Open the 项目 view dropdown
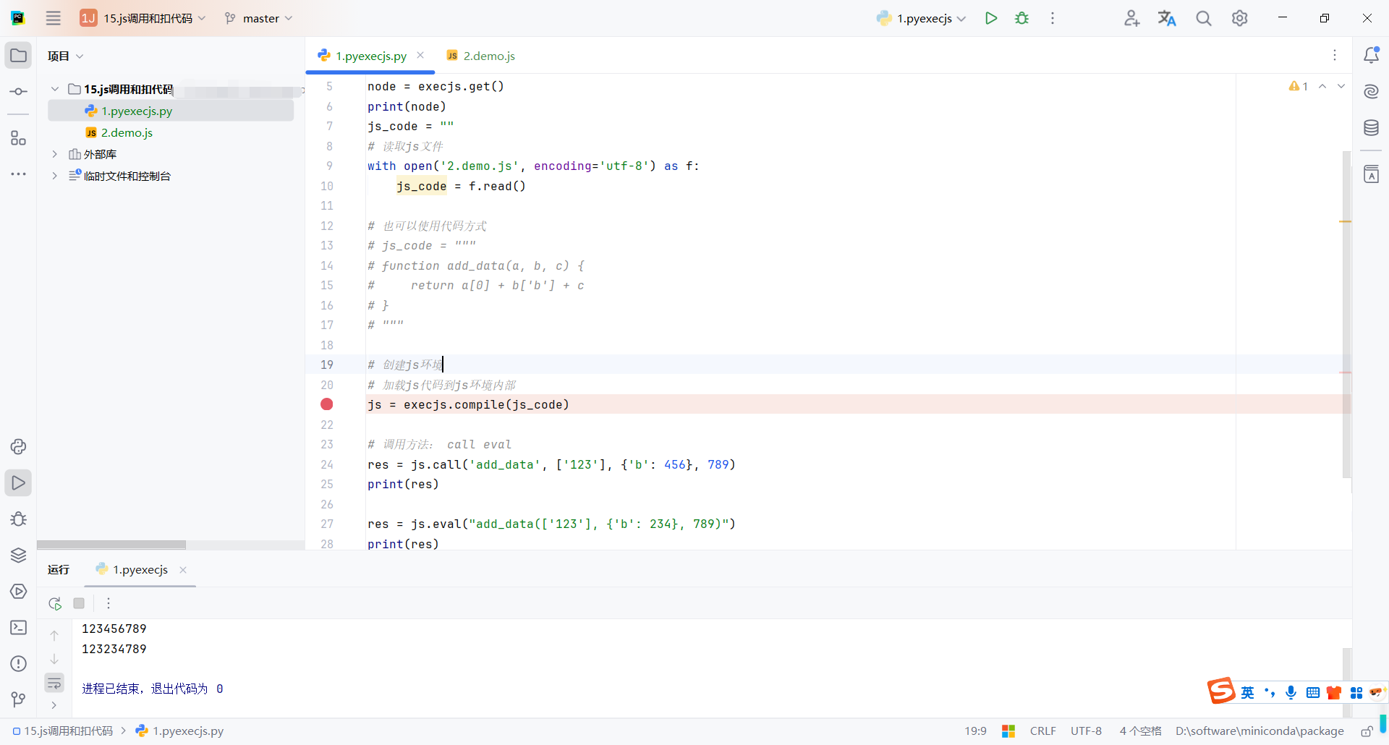 (66, 56)
